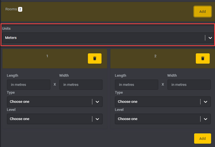Open room 1 Type dropdown

point(55,102)
